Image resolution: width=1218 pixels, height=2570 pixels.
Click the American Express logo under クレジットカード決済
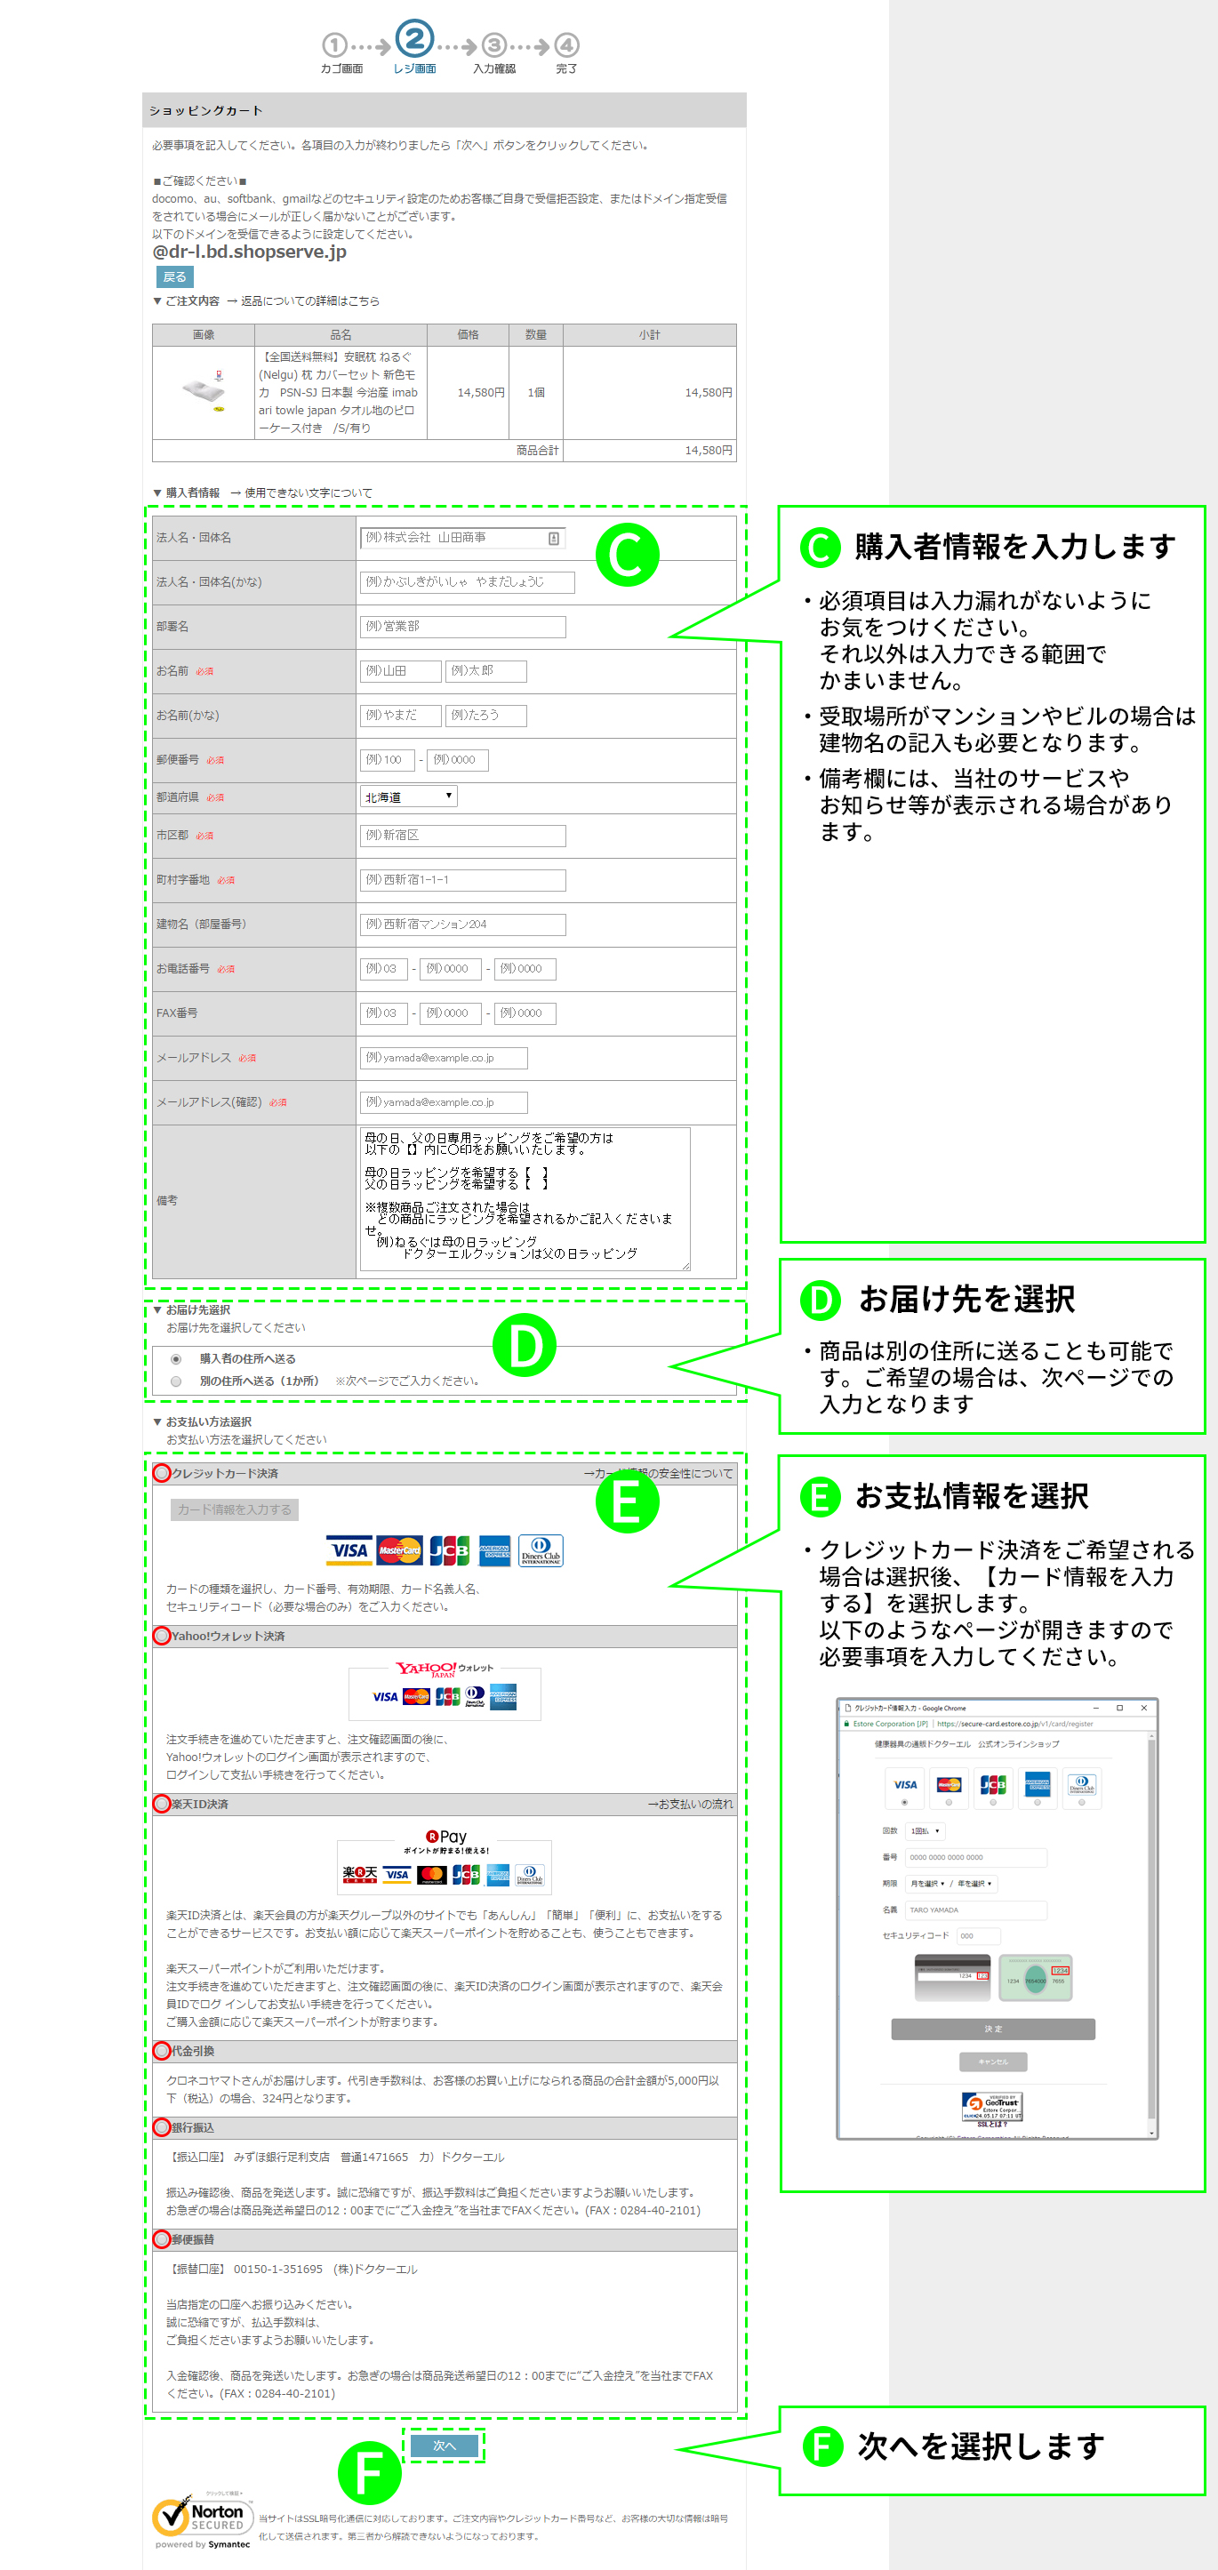495,1549
